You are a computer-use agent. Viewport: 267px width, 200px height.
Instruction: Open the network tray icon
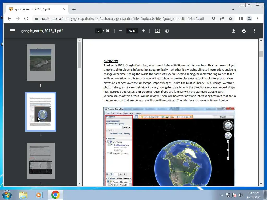pyautogui.click(x=228, y=195)
